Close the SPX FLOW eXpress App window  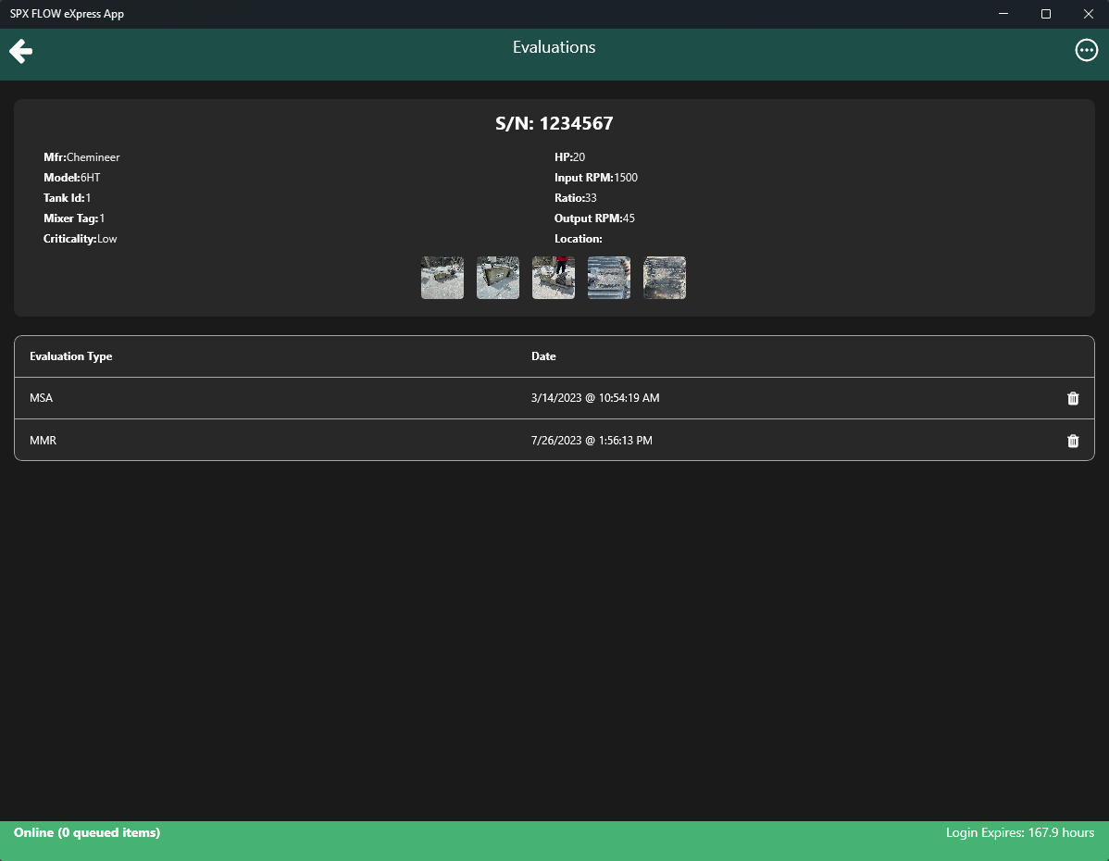tap(1088, 14)
